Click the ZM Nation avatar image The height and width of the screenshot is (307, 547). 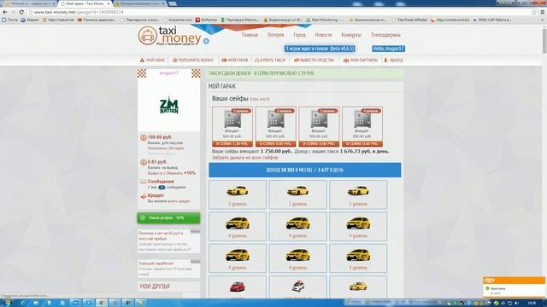pos(169,106)
